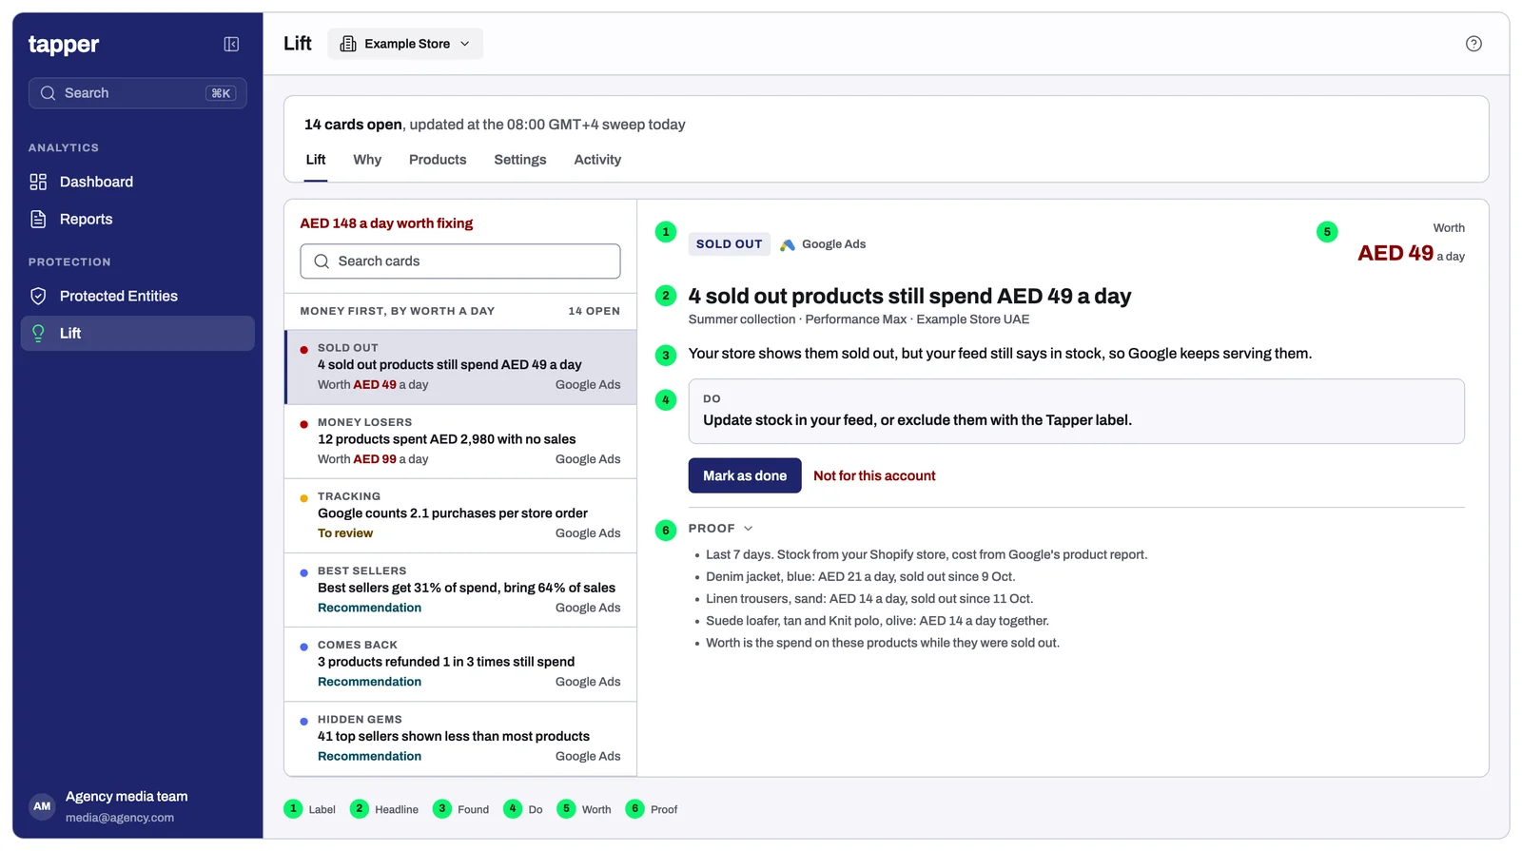Click the Google Ads logo icon
The height and width of the screenshot is (851, 1522).
tap(788, 244)
